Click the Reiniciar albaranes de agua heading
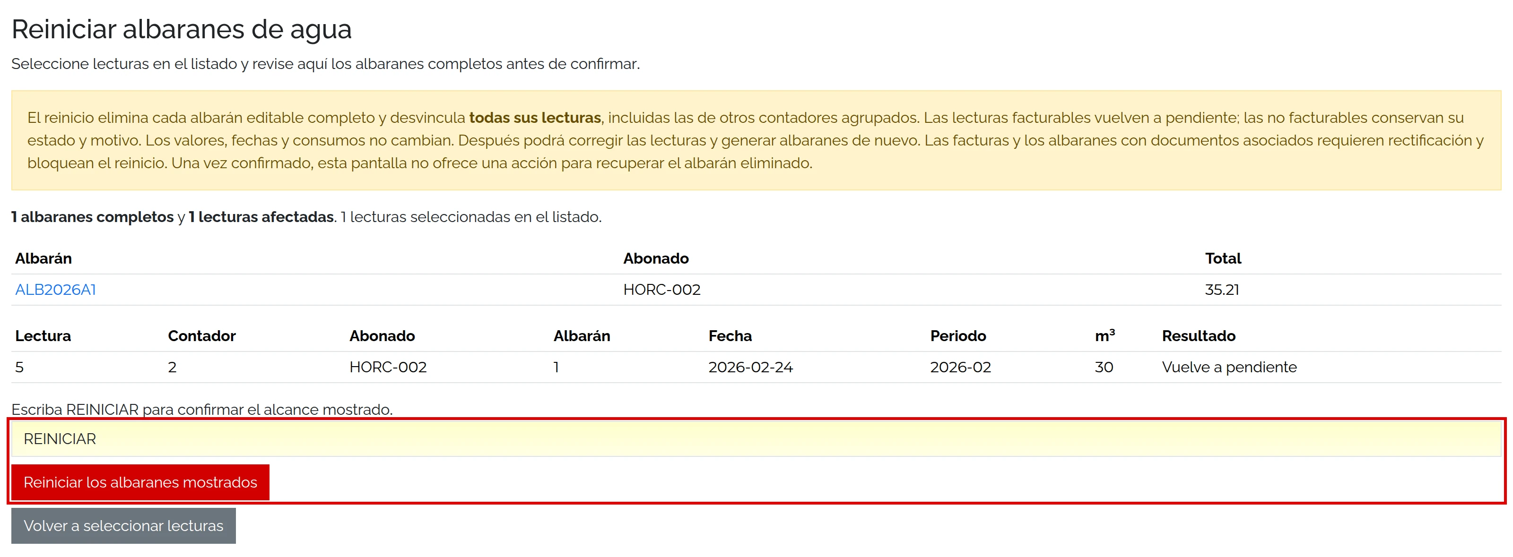Image resolution: width=1513 pixels, height=557 pixels. coord(182,29)
